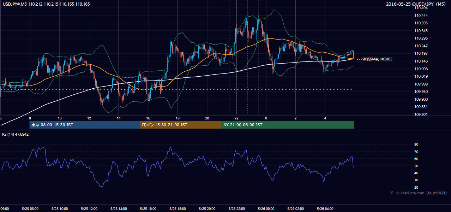Screen dimensions: 451x212
Task: Select the London 15:30-21:00 JST session bar
Action: 181,125
